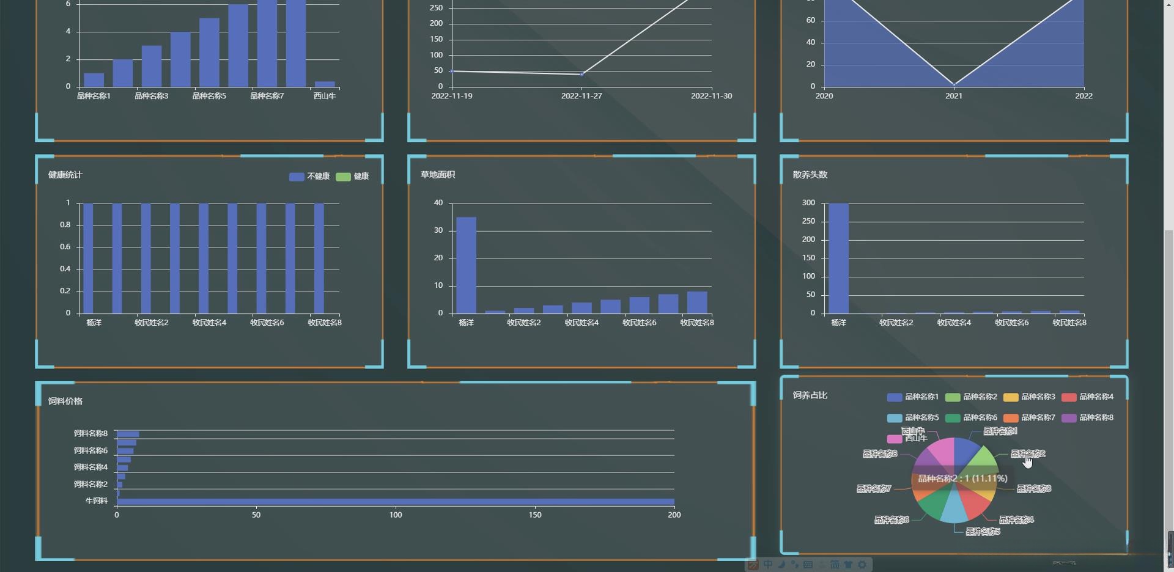
Task: Open the IME skin shirt icon
Action: tap(848, 564)
